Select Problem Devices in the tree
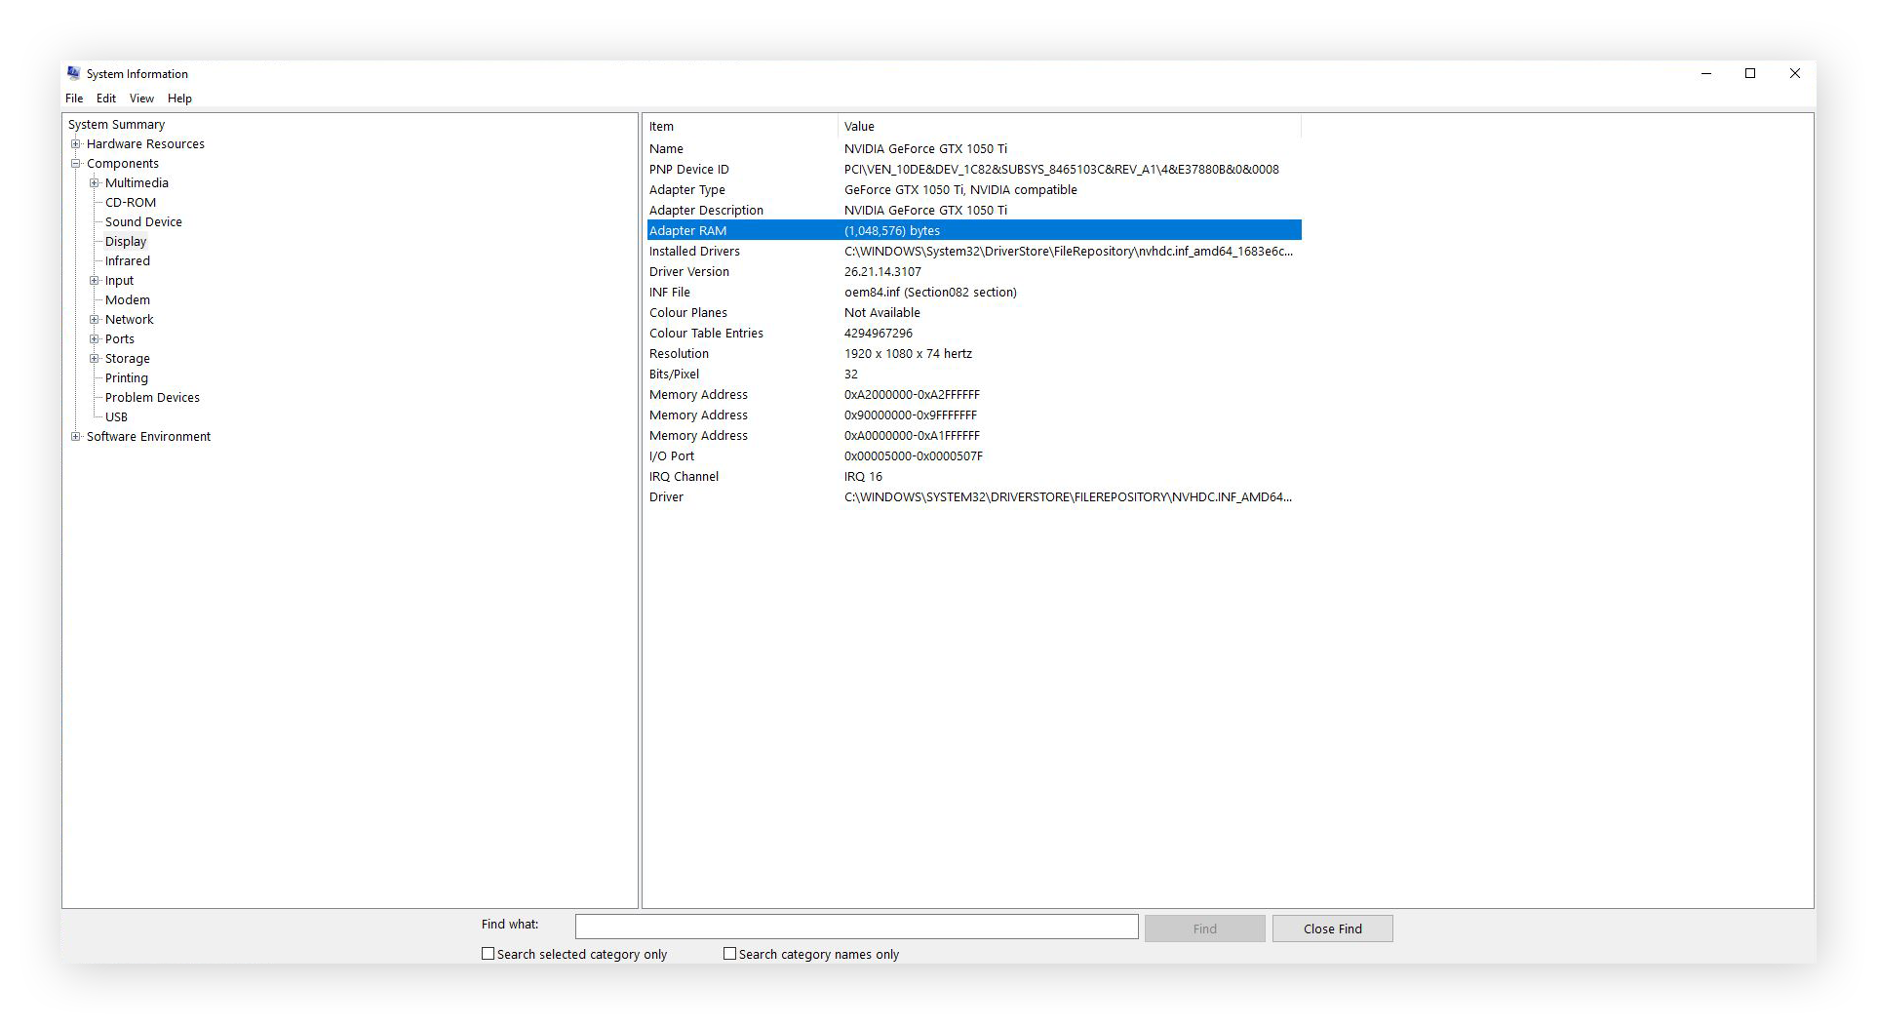The width and height of the screenshot is (1878, 1027). 151,397
